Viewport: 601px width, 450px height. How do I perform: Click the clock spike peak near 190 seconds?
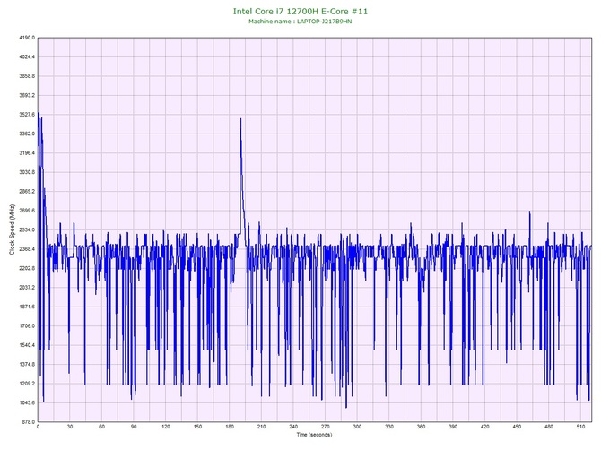[x=240, y=119]
